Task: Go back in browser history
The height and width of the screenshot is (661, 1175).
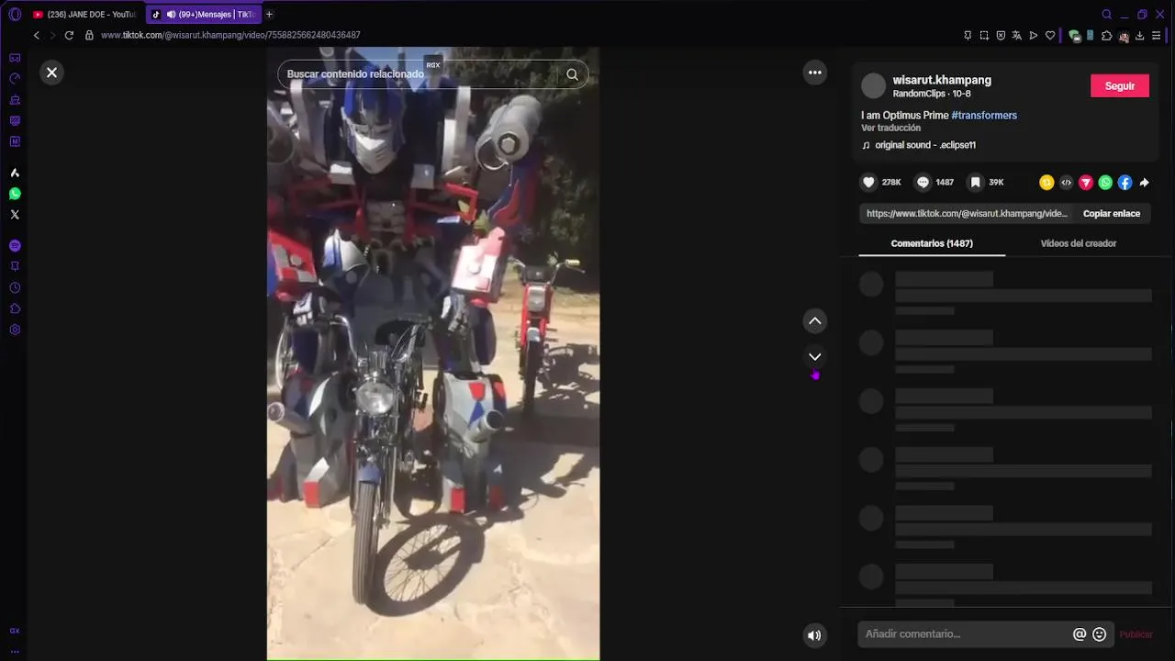Action: click(x=36, y=35)
